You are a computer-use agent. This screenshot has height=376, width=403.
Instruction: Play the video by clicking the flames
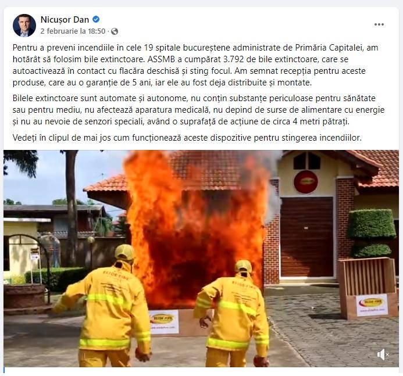(x=195, y=226)
